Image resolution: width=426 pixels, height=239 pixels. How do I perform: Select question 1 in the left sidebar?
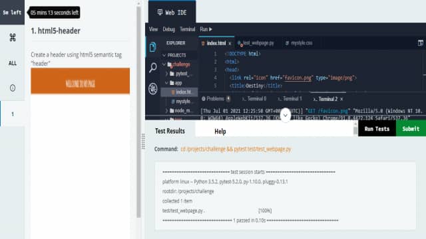click(x=13, y=114)
